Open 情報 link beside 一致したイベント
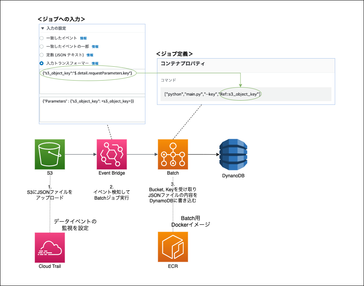 click(x=83, y=39)
